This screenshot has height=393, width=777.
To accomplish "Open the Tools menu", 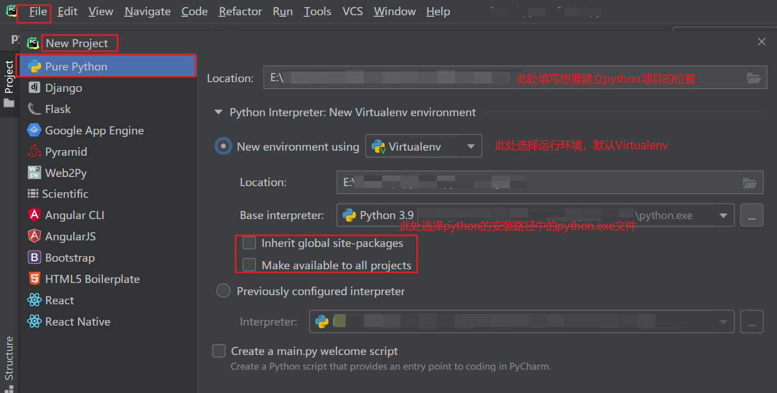I will tap(317, 11).
